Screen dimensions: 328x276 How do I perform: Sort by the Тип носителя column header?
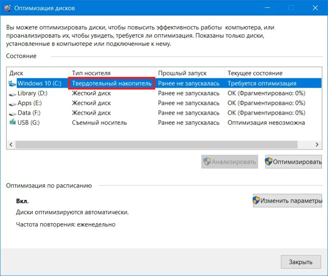pos(112,73)
